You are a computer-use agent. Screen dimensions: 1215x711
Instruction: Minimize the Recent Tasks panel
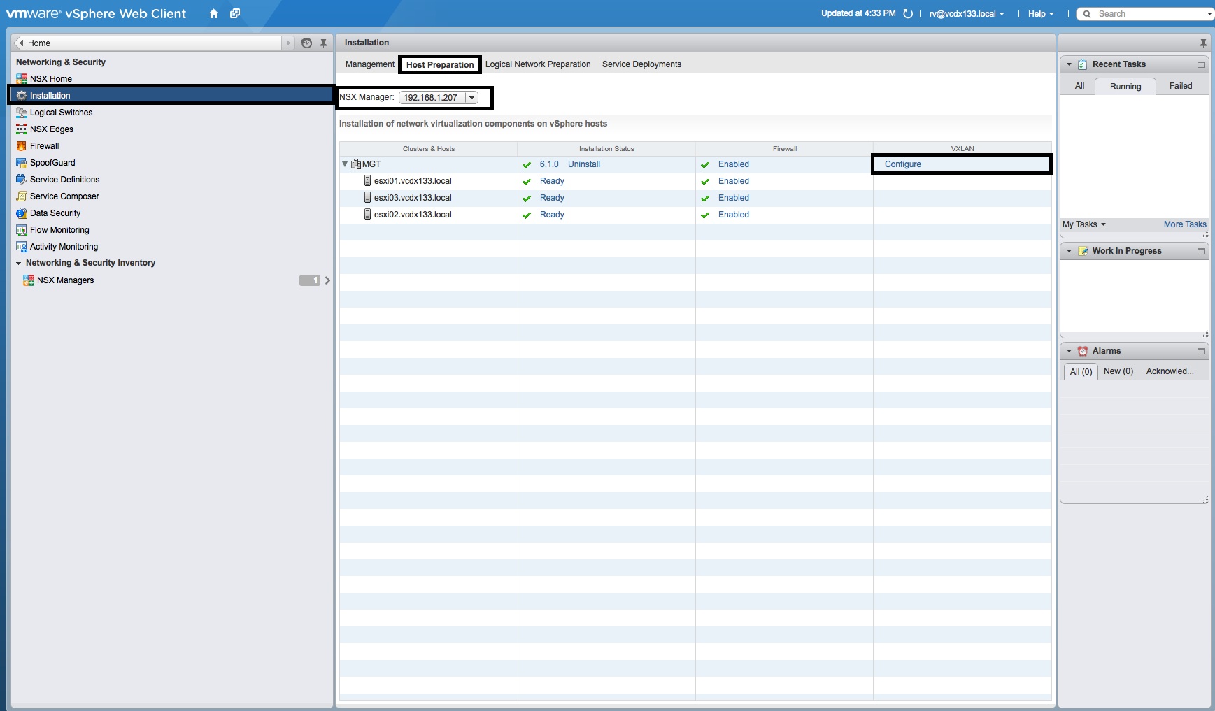click(1200, 65)
